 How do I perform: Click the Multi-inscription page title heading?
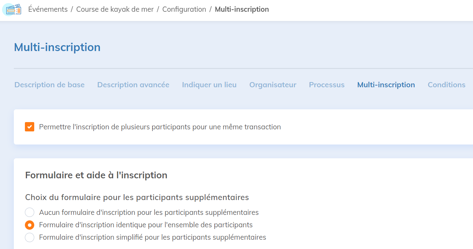[57, 47]
